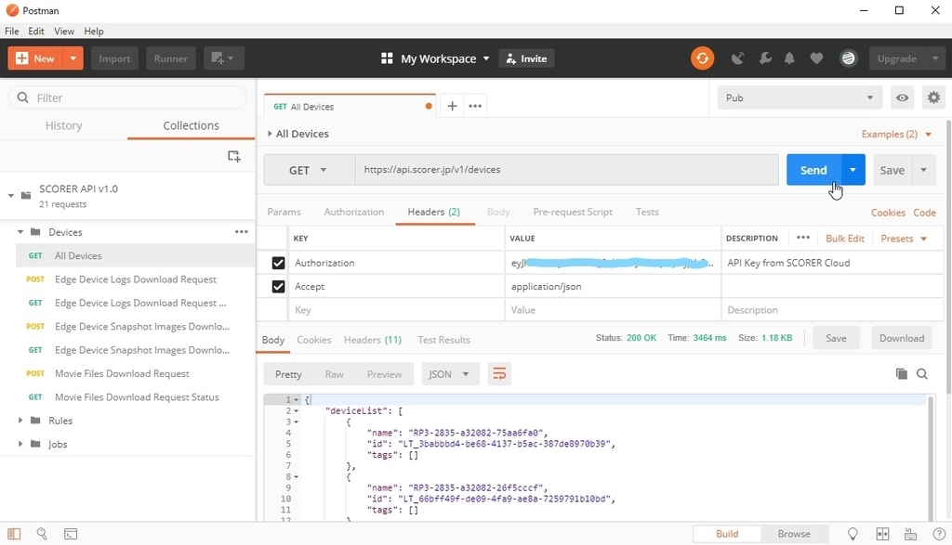
Task: Open Devices folder three-dot menu
Action: click(242, 231)
